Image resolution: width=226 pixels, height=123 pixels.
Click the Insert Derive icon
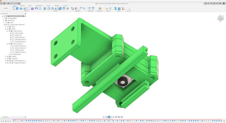tap(115, 9)
